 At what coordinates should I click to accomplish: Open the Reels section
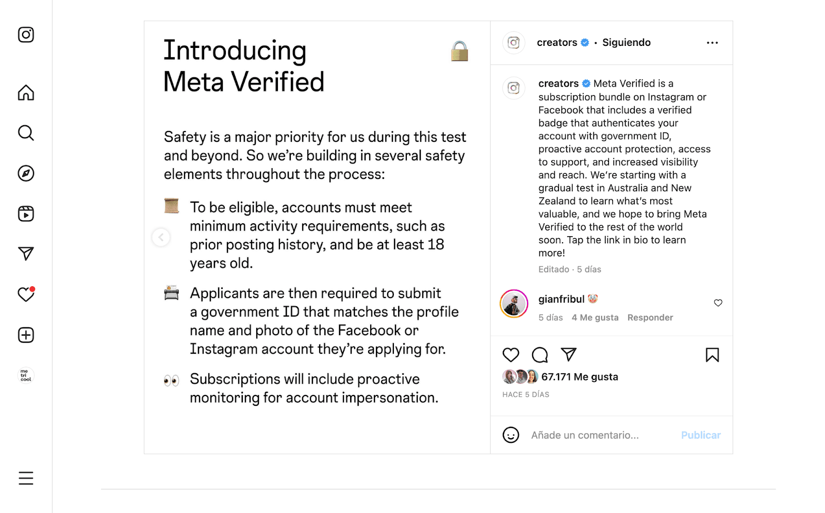pyautogui.click(x=25, y=213)
